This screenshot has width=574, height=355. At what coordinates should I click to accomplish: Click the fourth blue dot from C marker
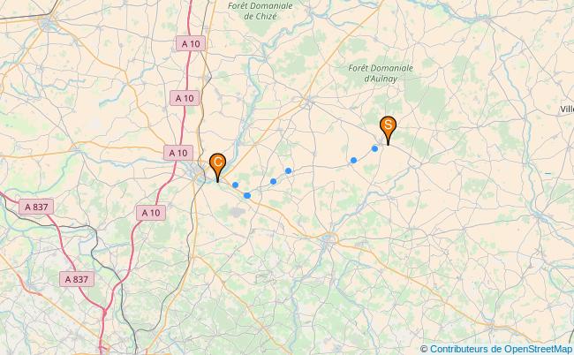288,170
